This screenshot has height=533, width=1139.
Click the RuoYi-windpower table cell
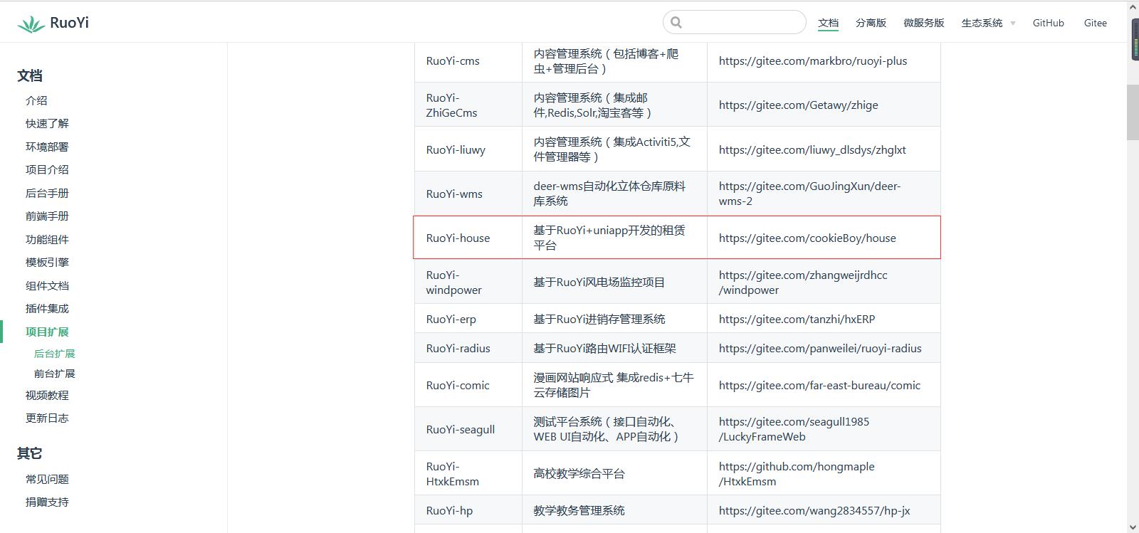pyautogui.click(x=468, y=283)
